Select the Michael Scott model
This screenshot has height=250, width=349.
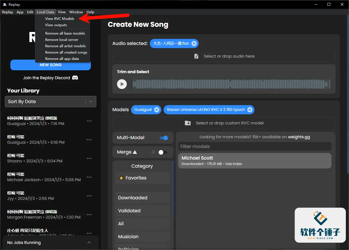coord(255,161)
